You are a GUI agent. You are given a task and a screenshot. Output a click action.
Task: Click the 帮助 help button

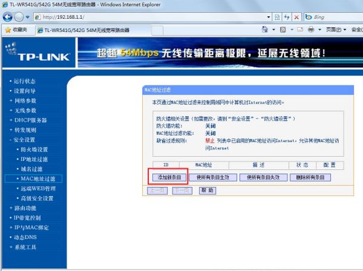click(207, 191)
